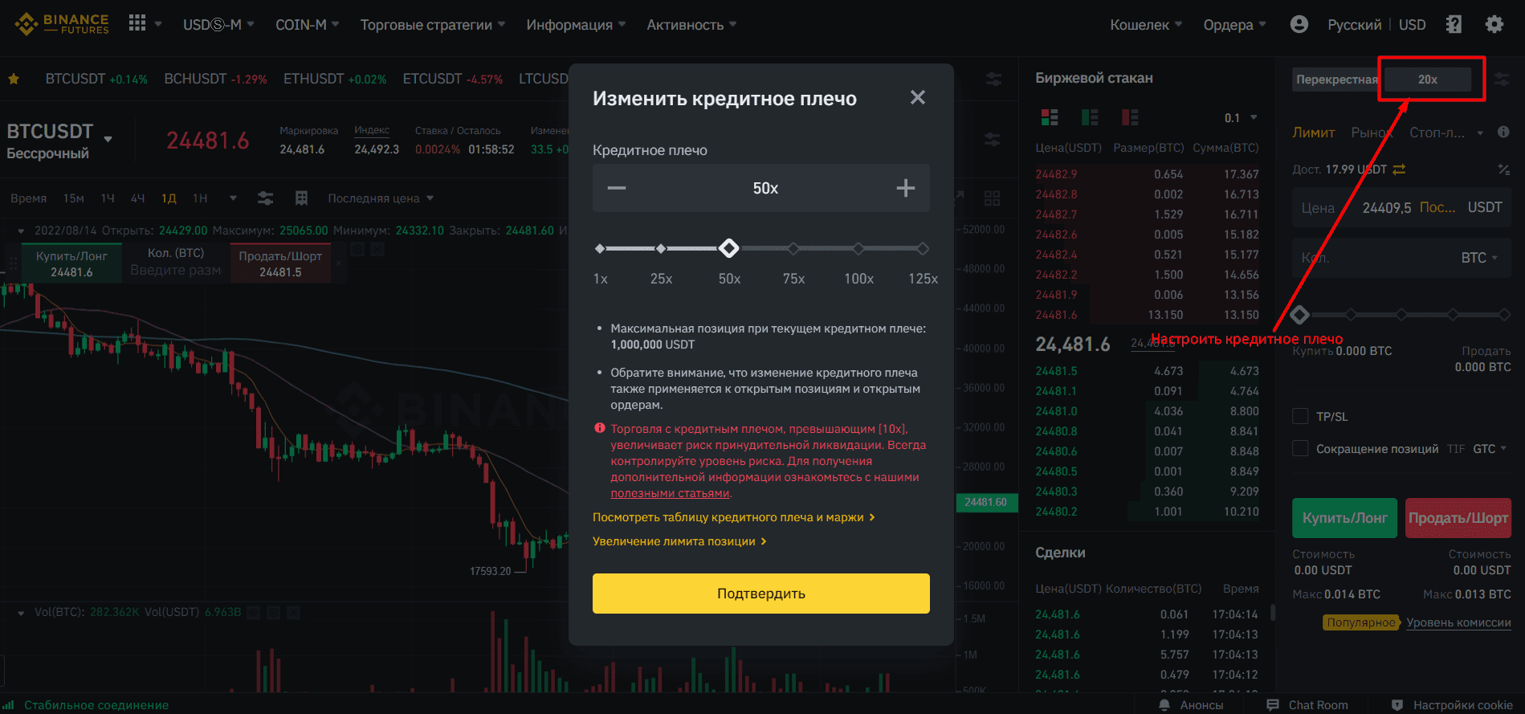The height and width of the screenshot is (714, 1525).
Task: Click the Кол. quantity input field
Action: pos(1401,258)
